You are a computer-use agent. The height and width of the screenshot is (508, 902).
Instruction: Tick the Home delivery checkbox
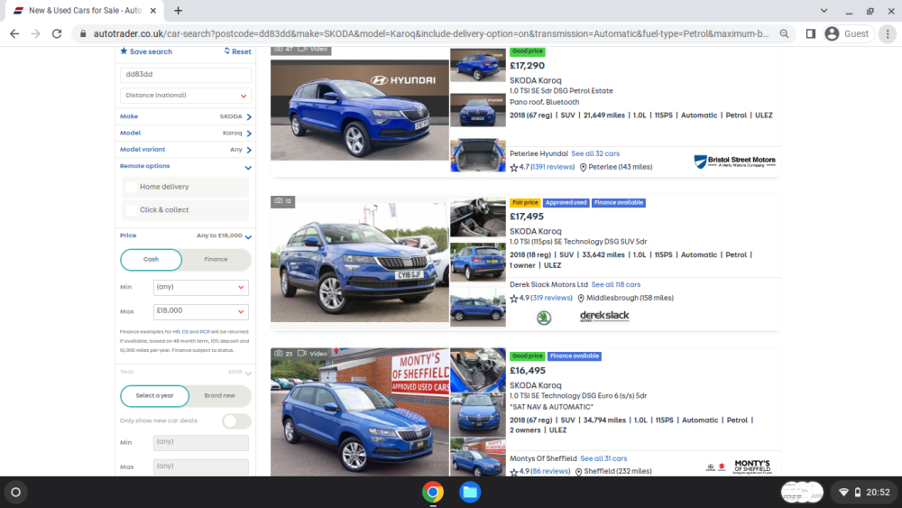(131, 187)
